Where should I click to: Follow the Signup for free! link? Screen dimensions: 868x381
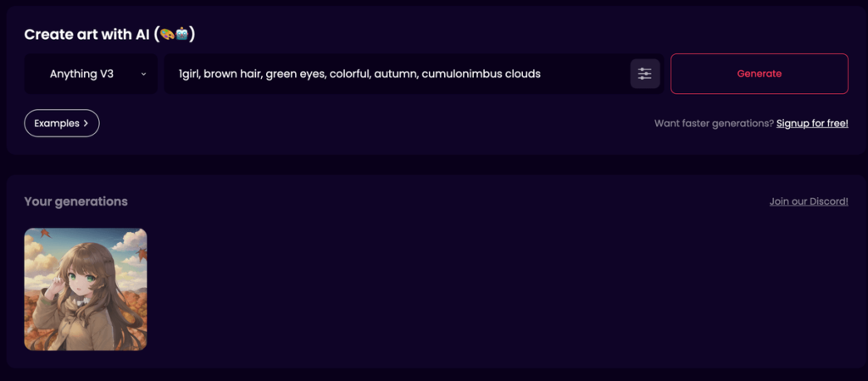pyautogui.click(x=812, y=124)
